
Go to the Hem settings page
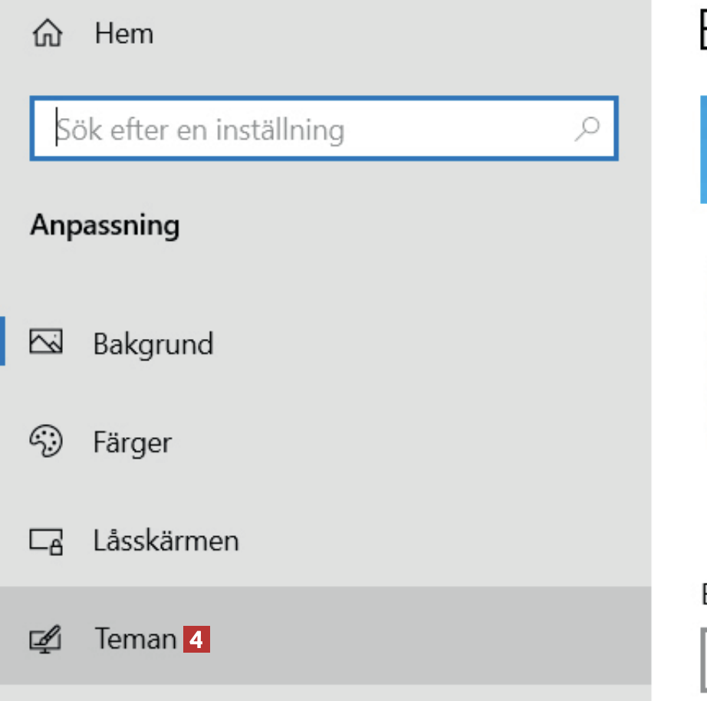(123, 35)
